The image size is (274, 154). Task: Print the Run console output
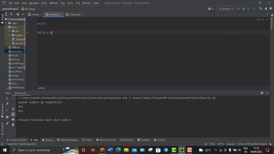[x=13, y=120]
